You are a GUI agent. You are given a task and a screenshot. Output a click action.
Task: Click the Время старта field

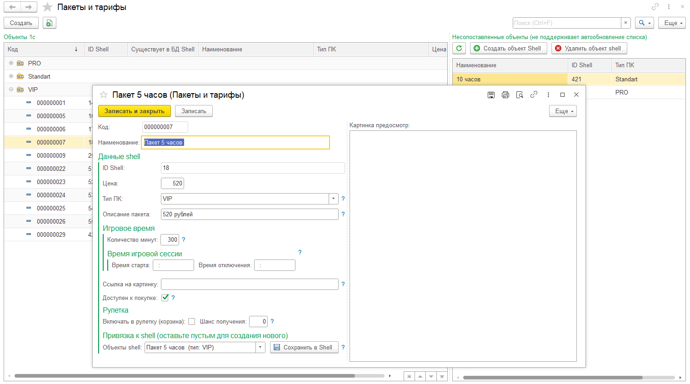tap(173, 265)
